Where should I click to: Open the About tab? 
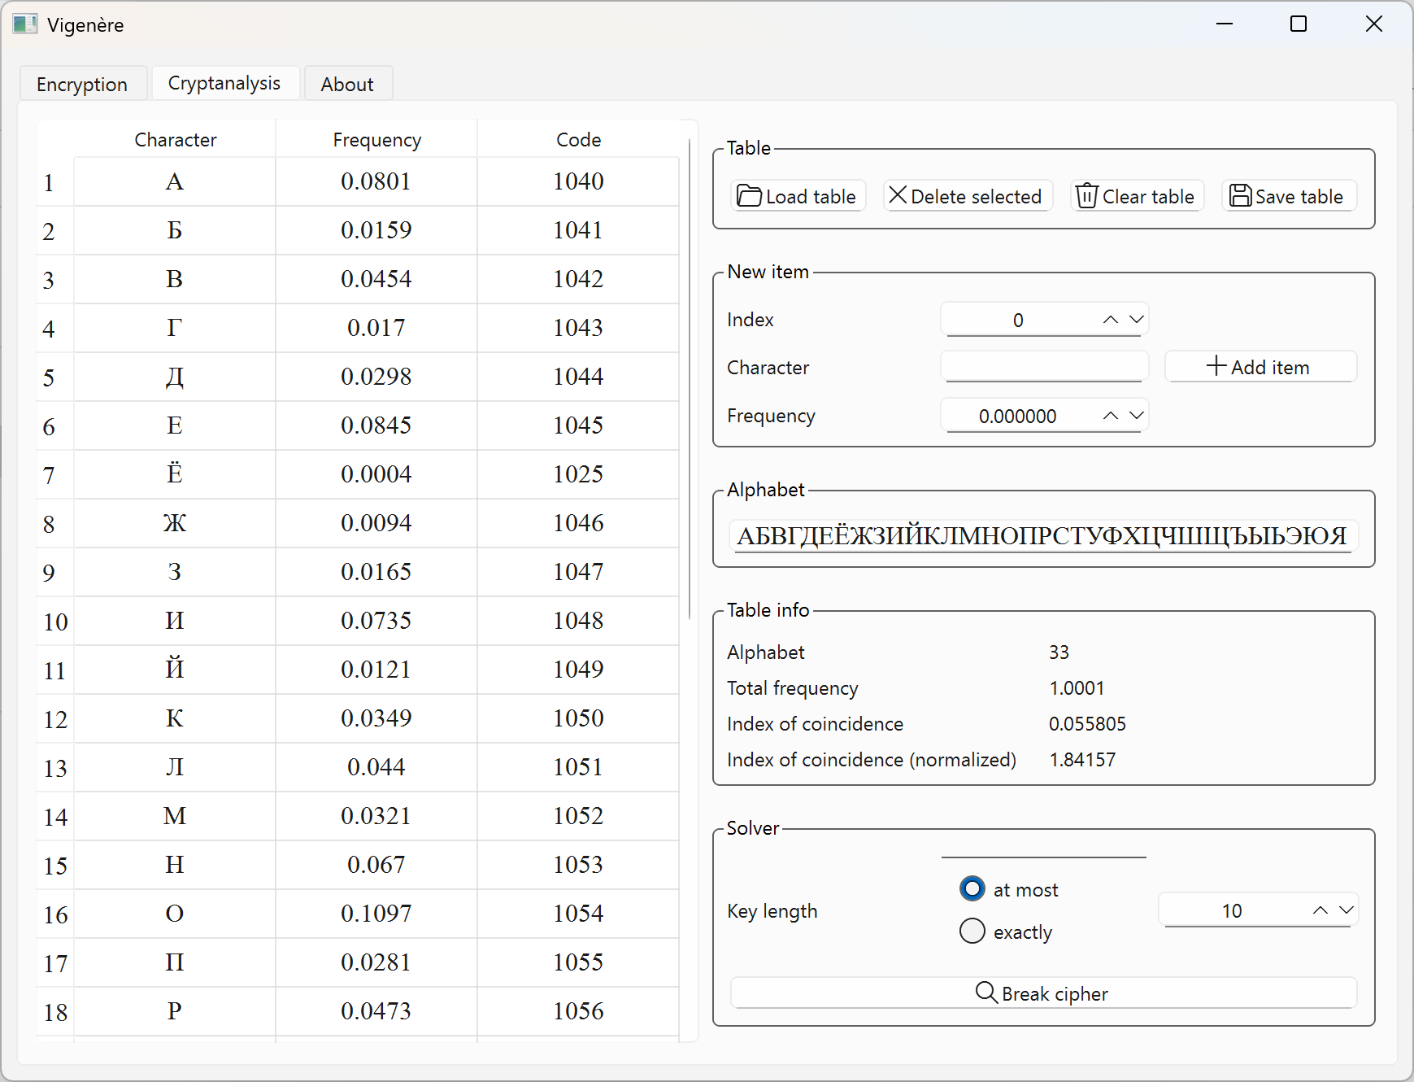coord(347,84)
